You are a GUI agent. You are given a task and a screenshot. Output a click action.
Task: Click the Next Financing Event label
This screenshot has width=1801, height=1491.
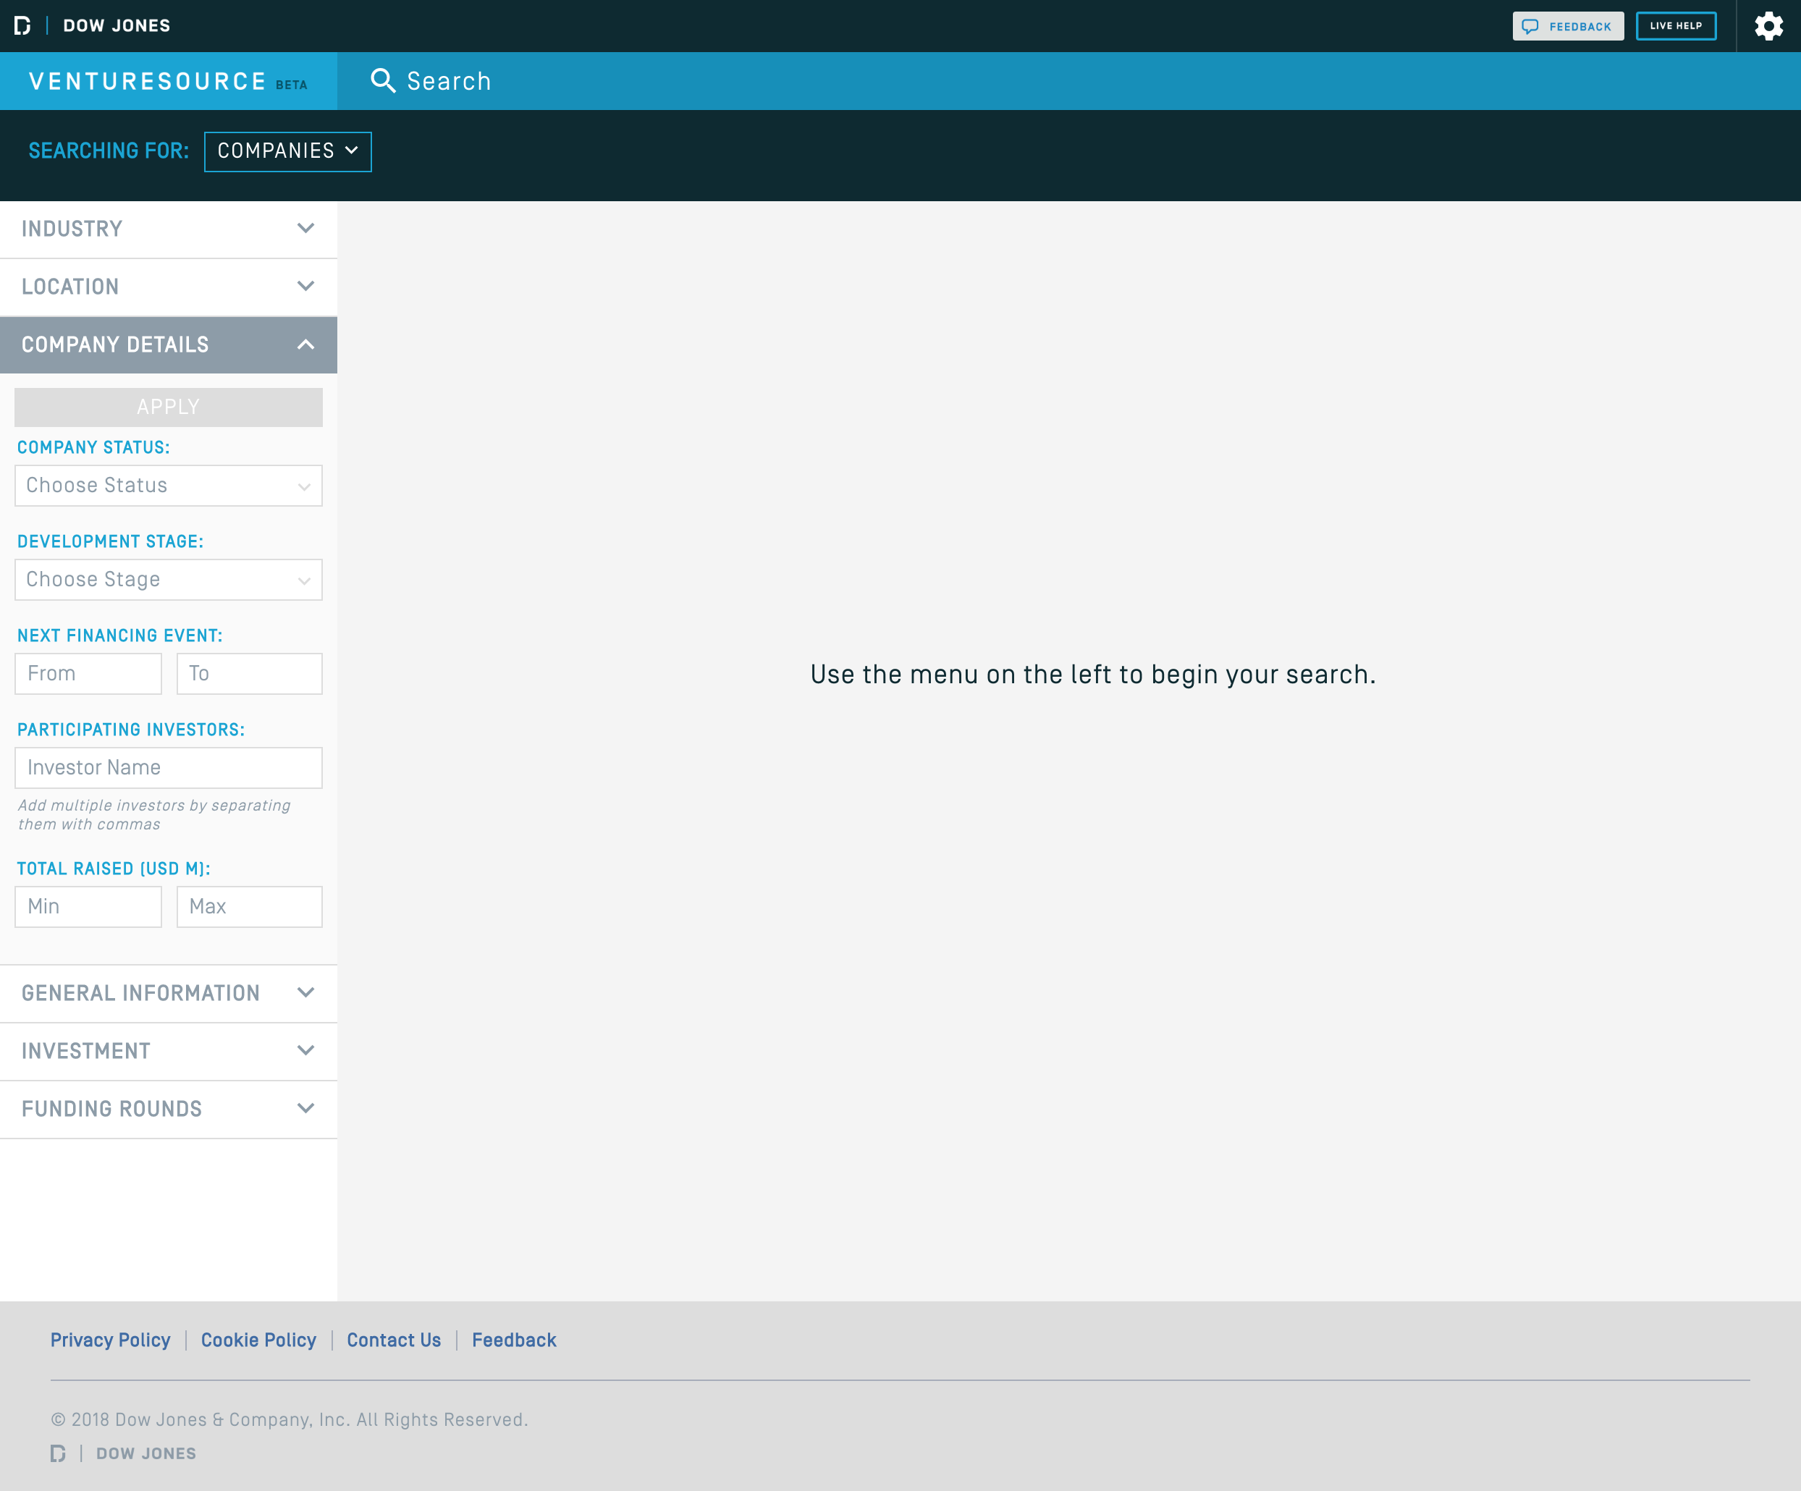[x=120, y=636]
